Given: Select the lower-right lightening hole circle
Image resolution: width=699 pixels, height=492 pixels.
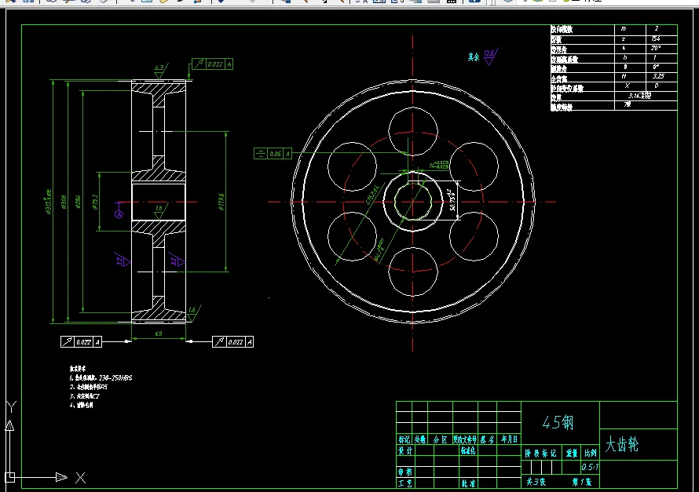Looking at the screenshot, I should pos(474,236).
